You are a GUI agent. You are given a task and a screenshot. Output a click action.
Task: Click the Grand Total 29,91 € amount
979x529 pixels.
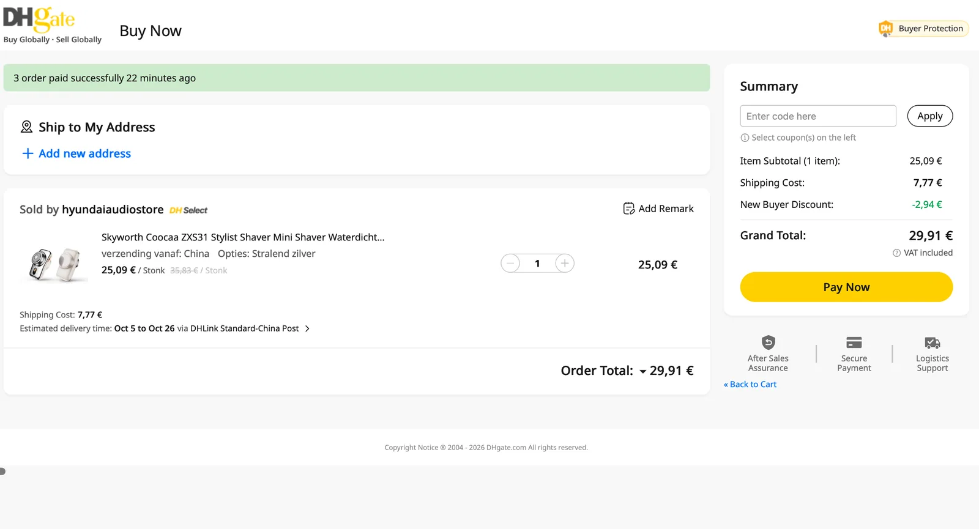[x=931, y=235]
